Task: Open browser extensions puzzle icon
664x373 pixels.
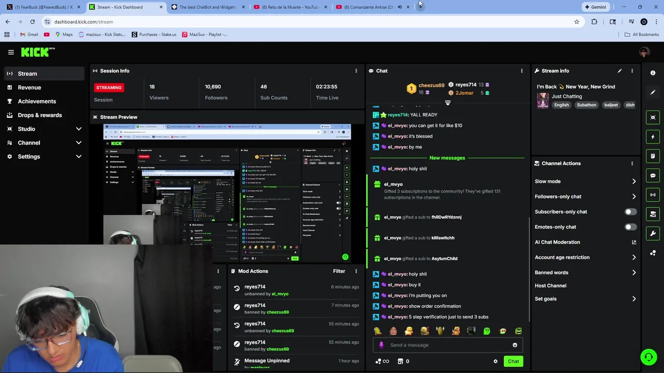Action: tap(594, 22)
